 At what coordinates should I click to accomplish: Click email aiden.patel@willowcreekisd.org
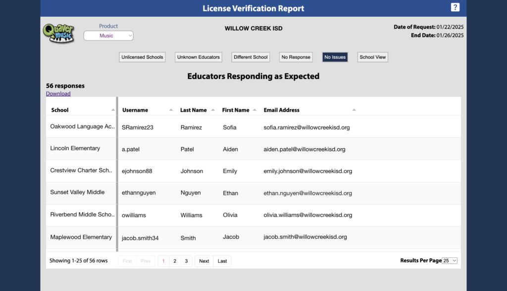304,149
